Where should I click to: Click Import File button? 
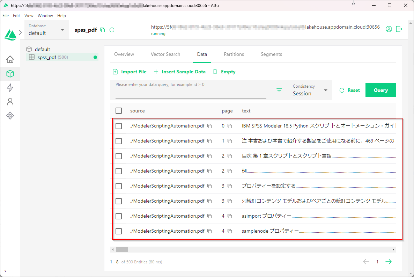point(130,72)
